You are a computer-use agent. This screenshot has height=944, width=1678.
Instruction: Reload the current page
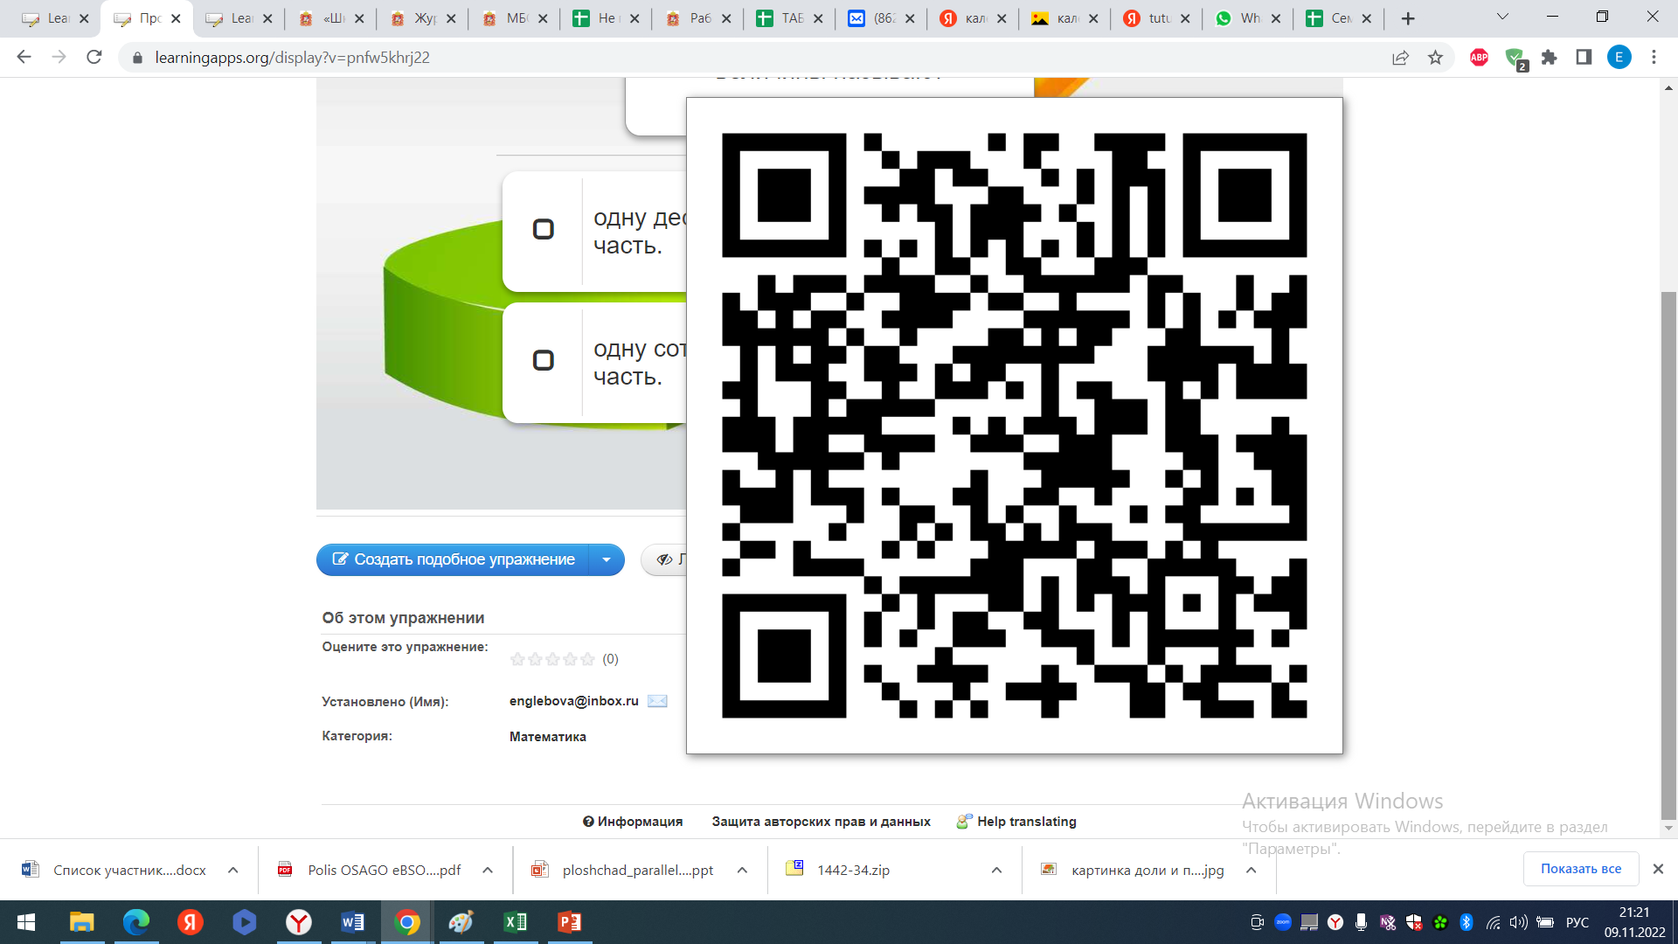[94, 58]
